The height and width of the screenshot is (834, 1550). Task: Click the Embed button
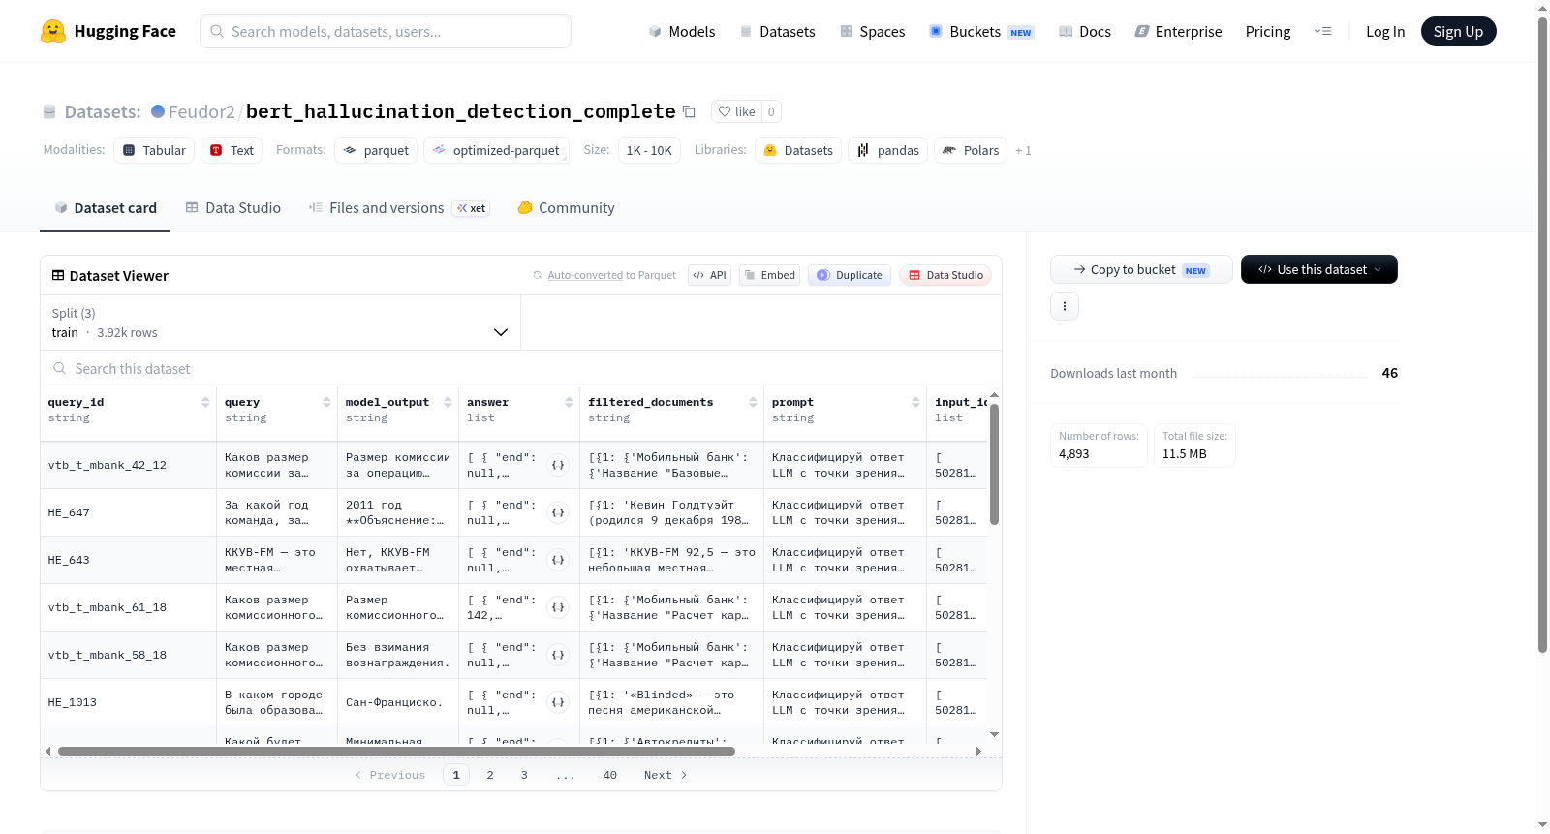[x=769, y=275]
